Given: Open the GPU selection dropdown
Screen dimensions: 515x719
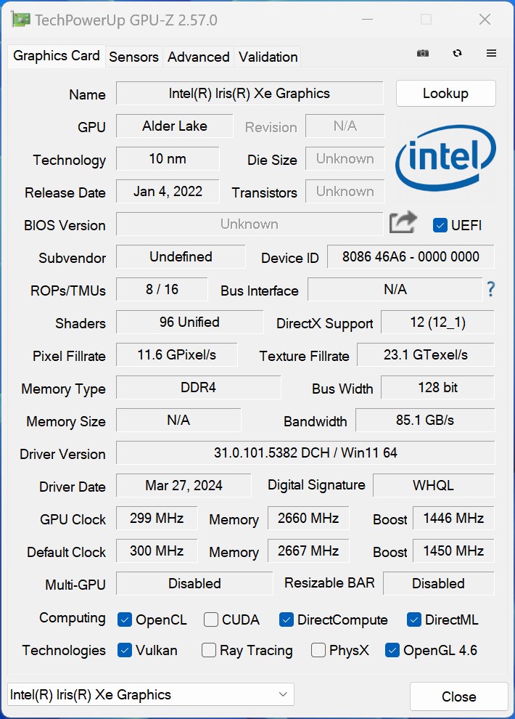Looking at the screenshot, I should pyautogui.click(x=150, y=694).
